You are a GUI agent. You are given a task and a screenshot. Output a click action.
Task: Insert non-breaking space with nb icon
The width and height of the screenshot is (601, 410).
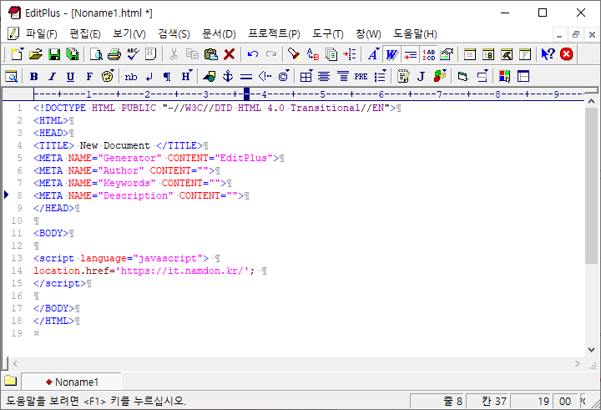tap(131, 77)
